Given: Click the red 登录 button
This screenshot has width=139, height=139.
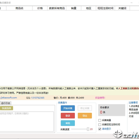Looking at the screenshot, I should pos(68,116).
